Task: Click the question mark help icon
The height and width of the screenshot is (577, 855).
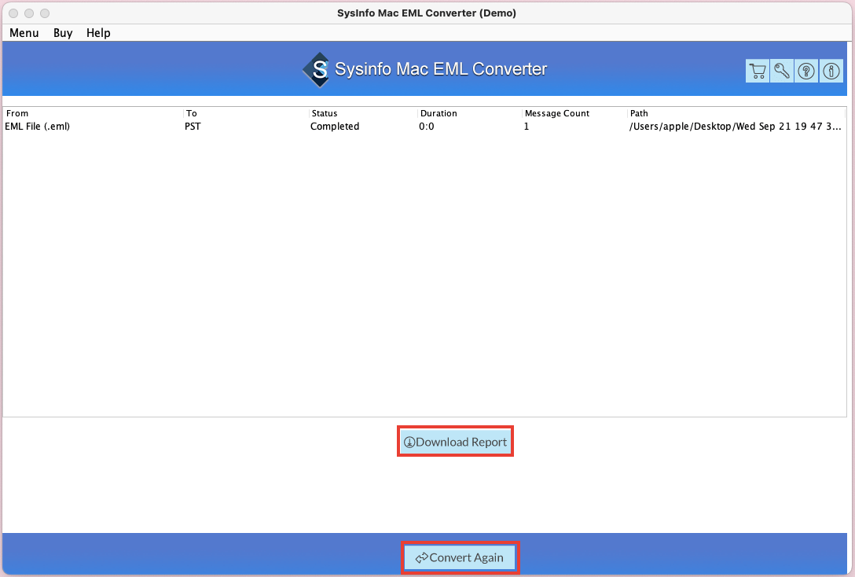Action: (x=805, y=71)
